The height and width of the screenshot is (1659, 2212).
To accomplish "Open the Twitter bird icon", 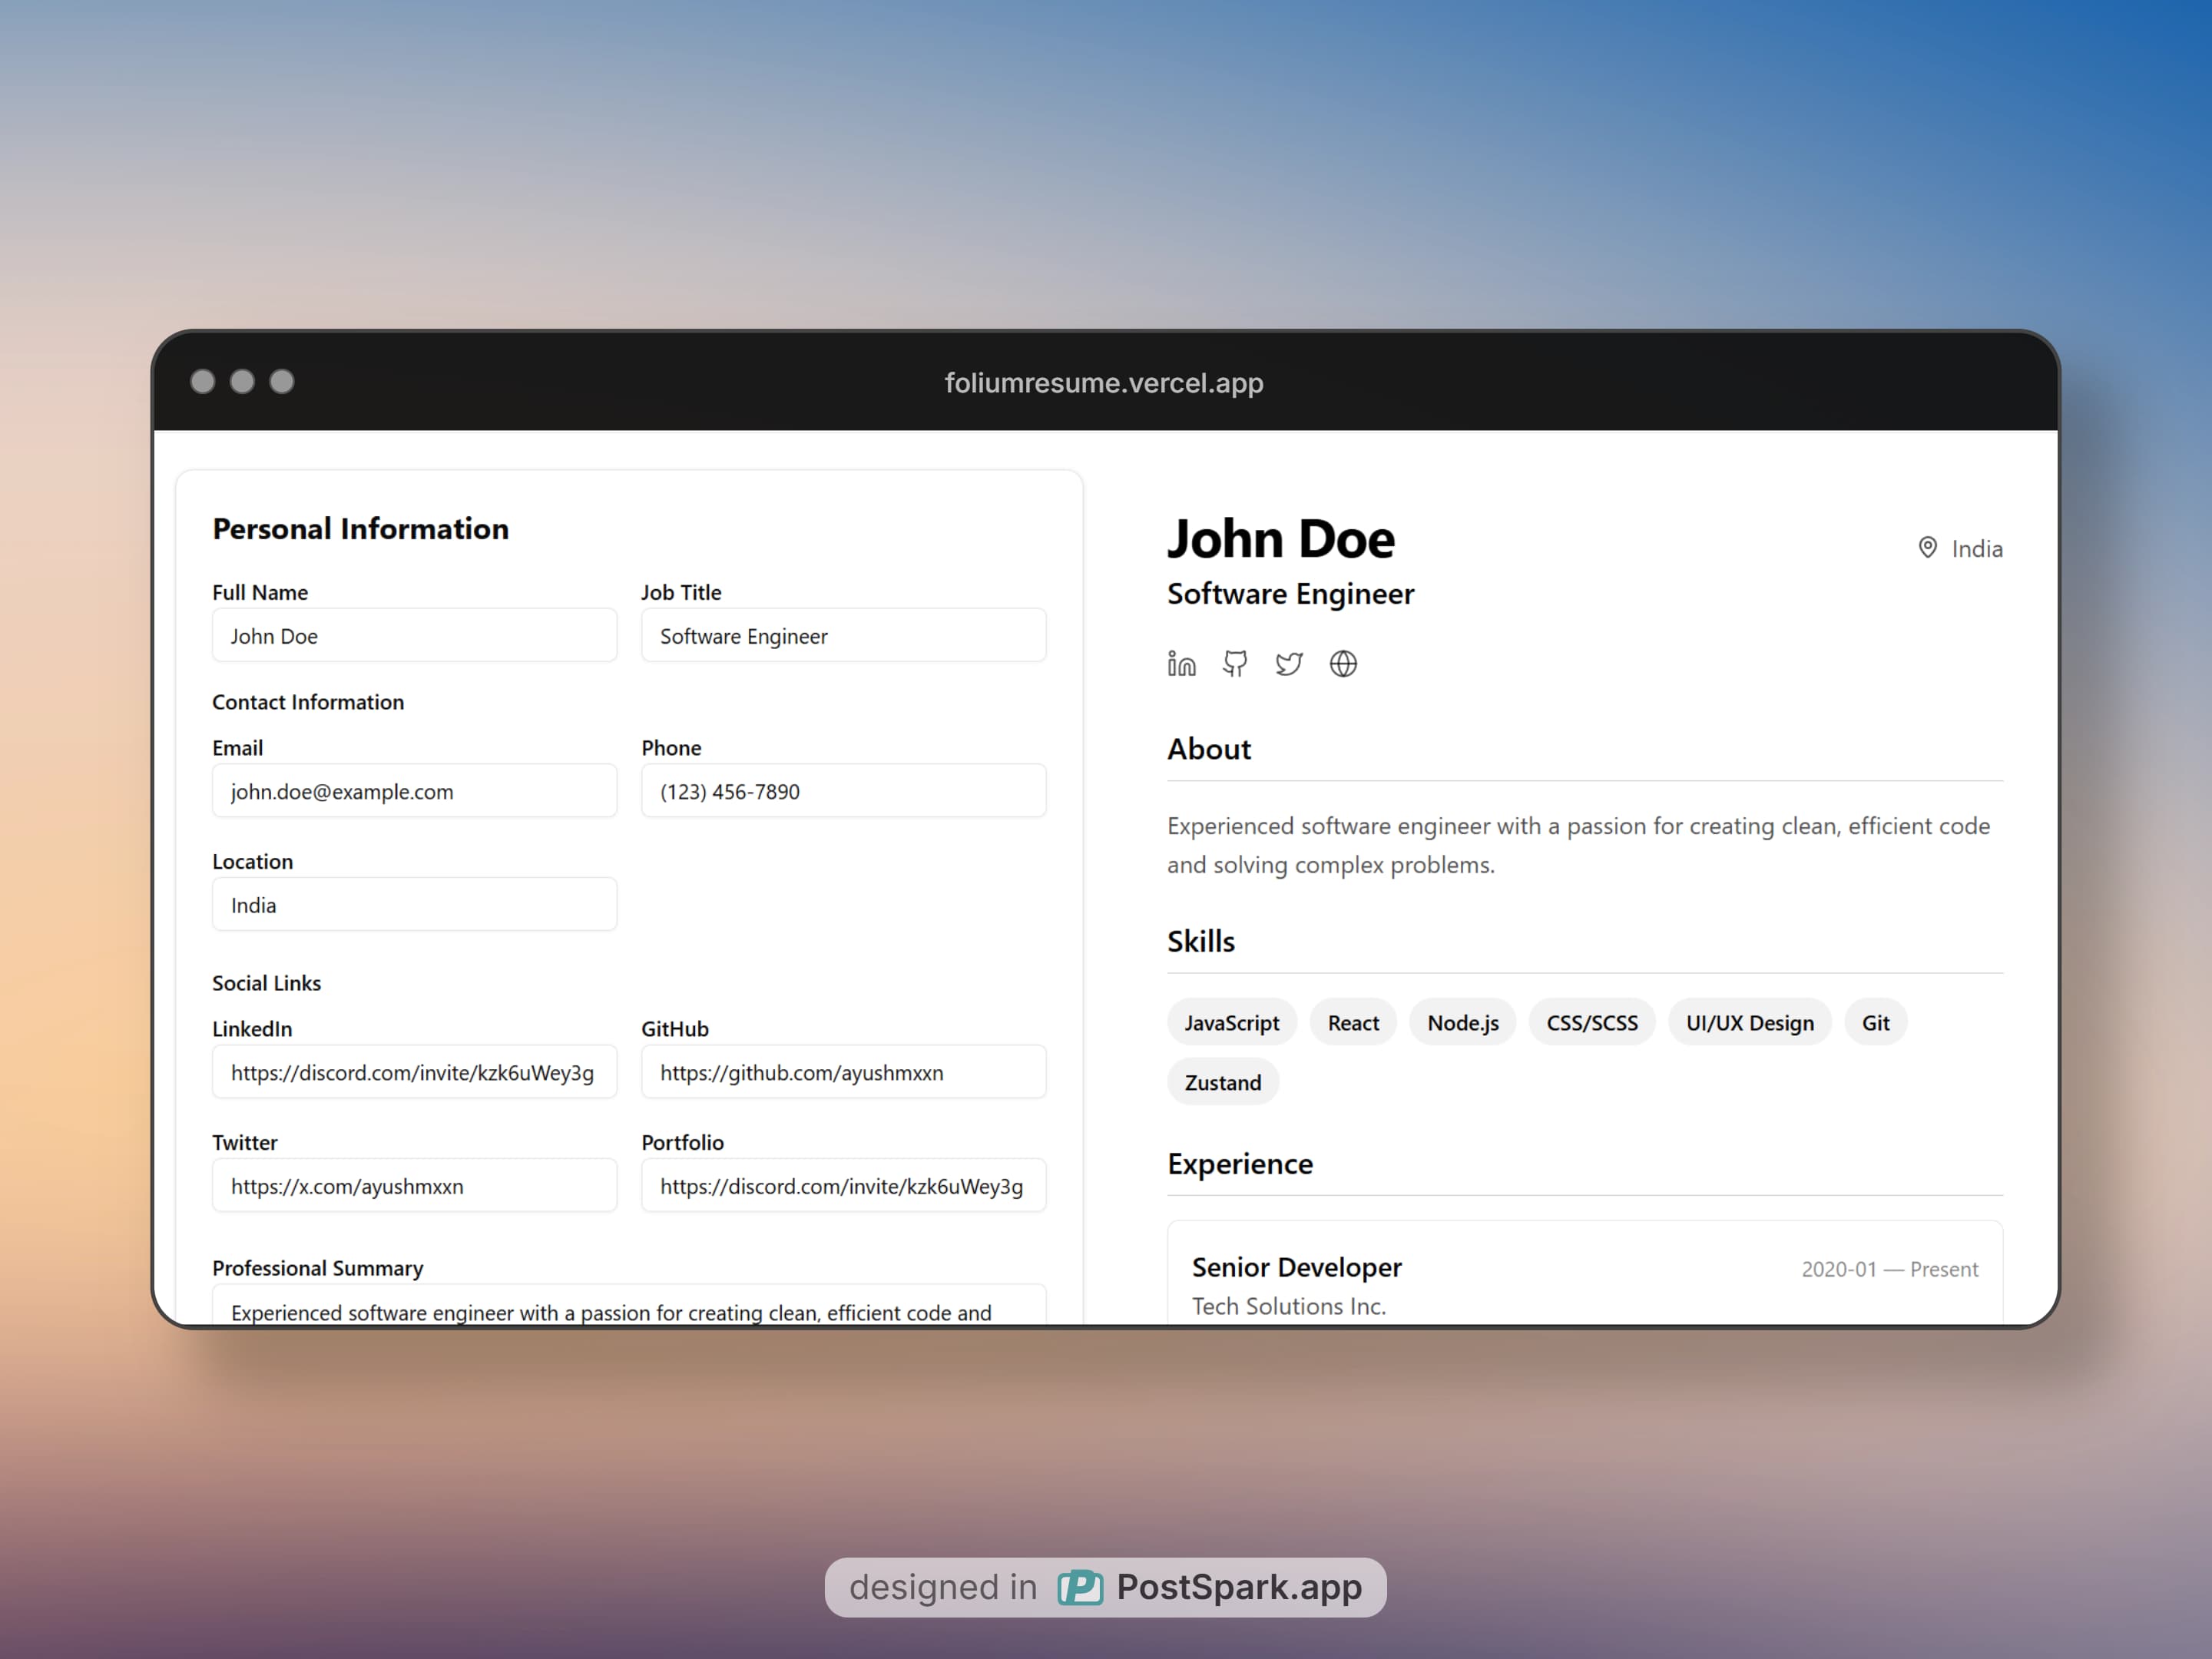I will 1289,664.
